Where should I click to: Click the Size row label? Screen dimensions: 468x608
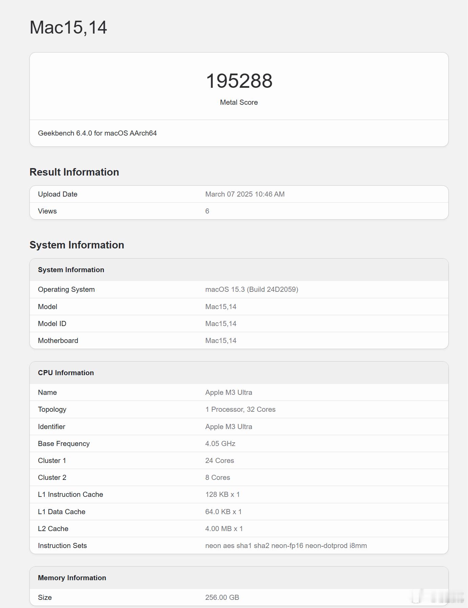tap(45, 597)
